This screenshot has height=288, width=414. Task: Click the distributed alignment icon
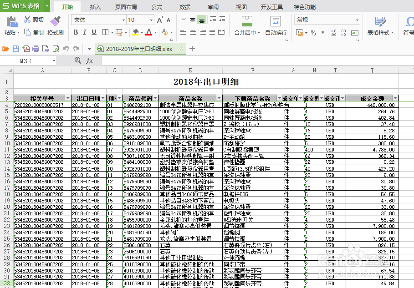(x=222, y=32)
